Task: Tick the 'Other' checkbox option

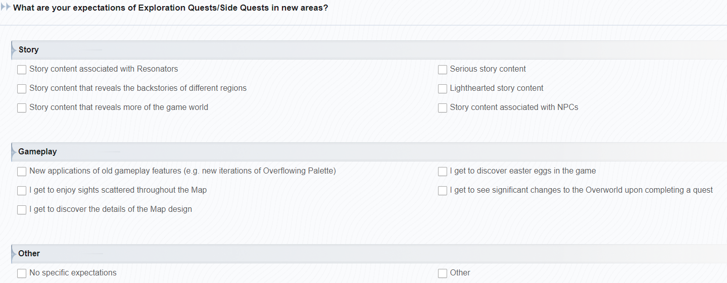Action: coord(443,273)
